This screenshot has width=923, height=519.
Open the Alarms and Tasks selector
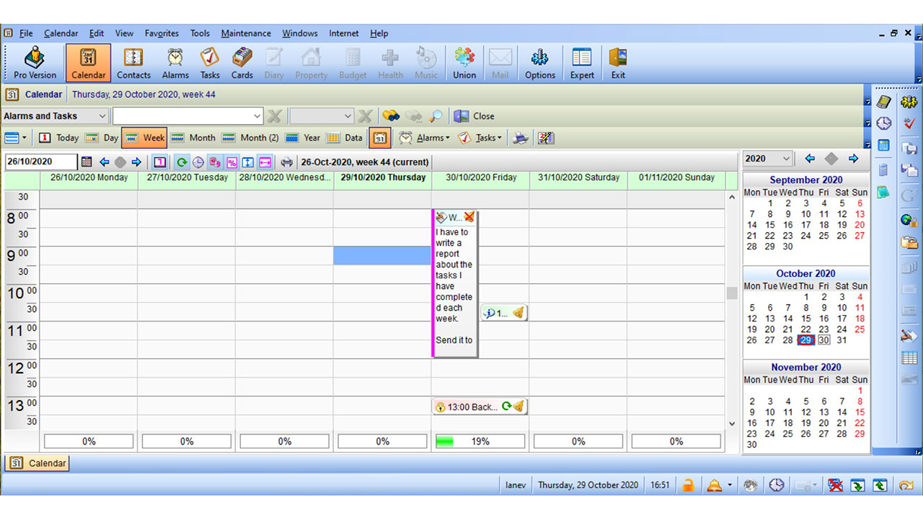click(55, 116)
